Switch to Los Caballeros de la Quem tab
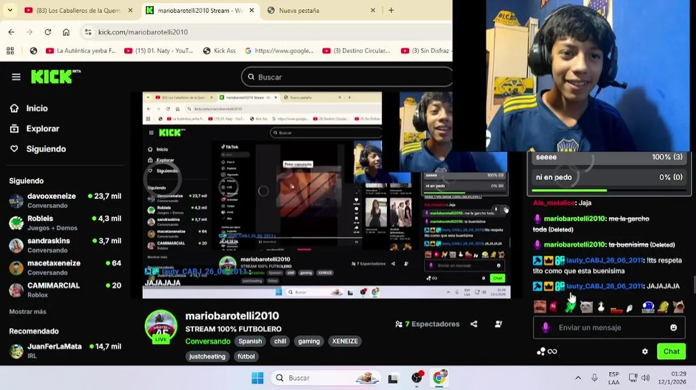This screenshot has width=696, height=390. click(78, 10)
